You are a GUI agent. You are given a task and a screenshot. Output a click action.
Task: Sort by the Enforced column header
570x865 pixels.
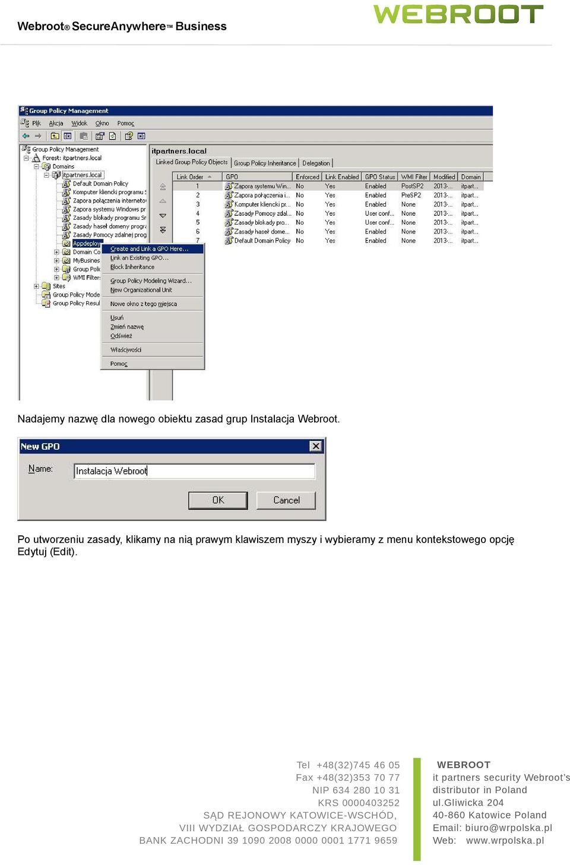pos(308,177)
